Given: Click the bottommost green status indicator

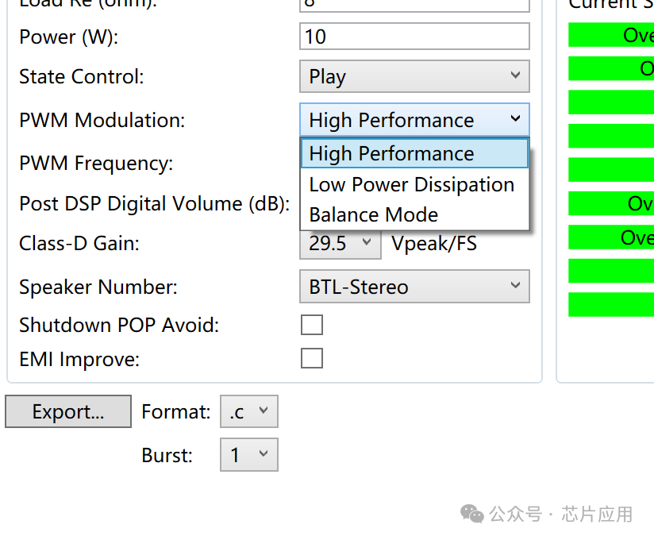Looking at the screenshot, I should pyautogui.click(x=611, y=304).
